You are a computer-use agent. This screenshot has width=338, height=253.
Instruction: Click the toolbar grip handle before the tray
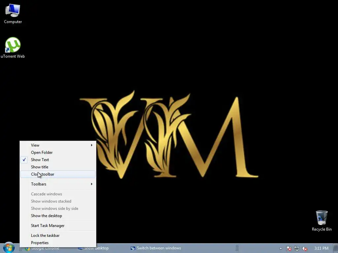pos(237,248)
